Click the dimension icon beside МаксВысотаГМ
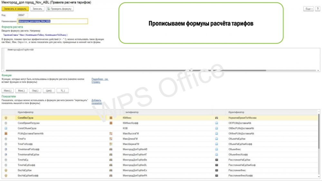The image size is (322, 181). point(111,133)
